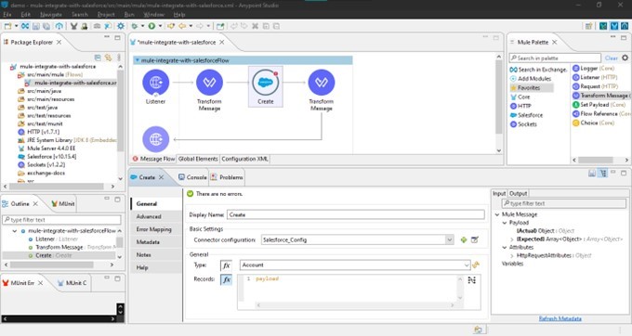This screenshot has width=632, height=336.
Task: Click the Search in palette field
Action: [555, 58]
